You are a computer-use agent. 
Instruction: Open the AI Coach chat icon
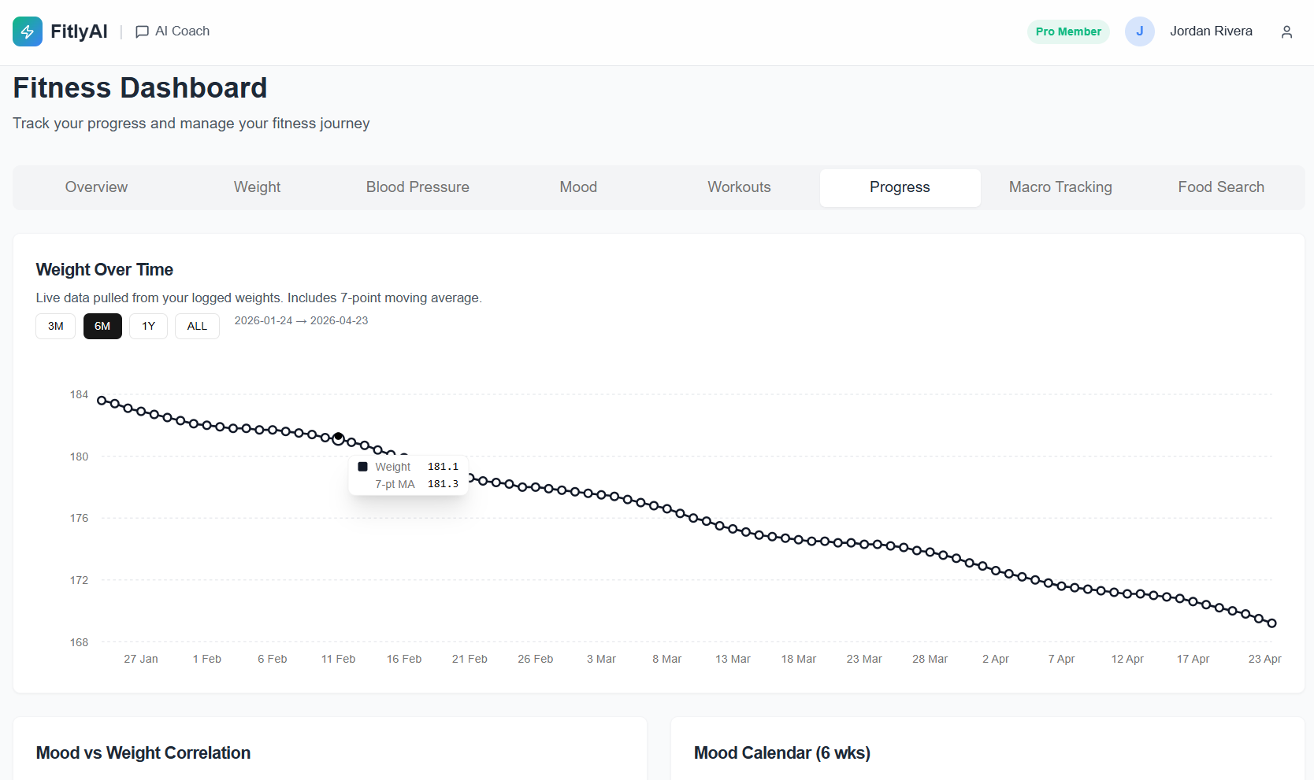142,31
